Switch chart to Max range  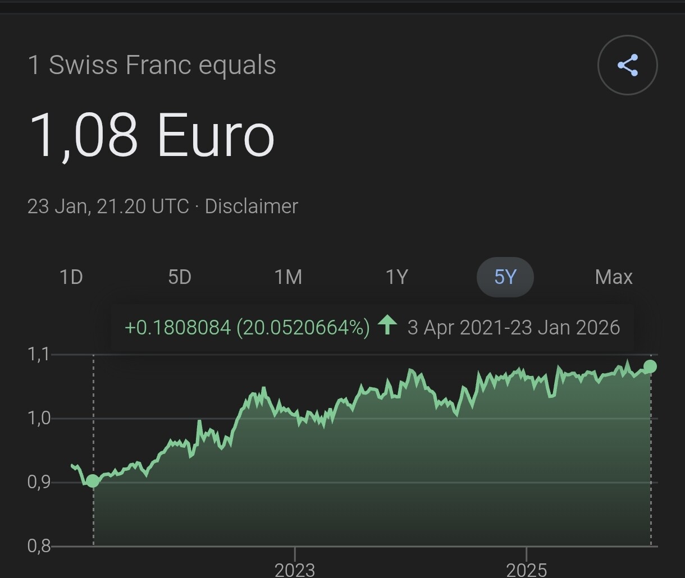tap(613, 277)
